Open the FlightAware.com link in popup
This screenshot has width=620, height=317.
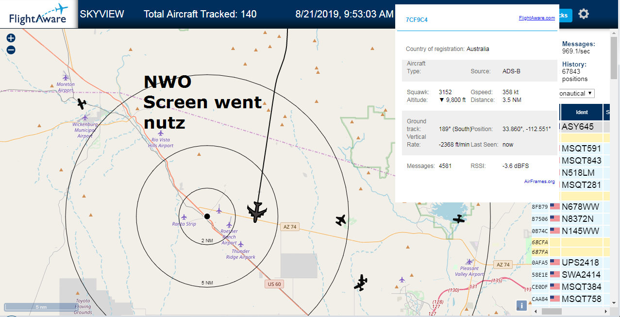(536, 18)
